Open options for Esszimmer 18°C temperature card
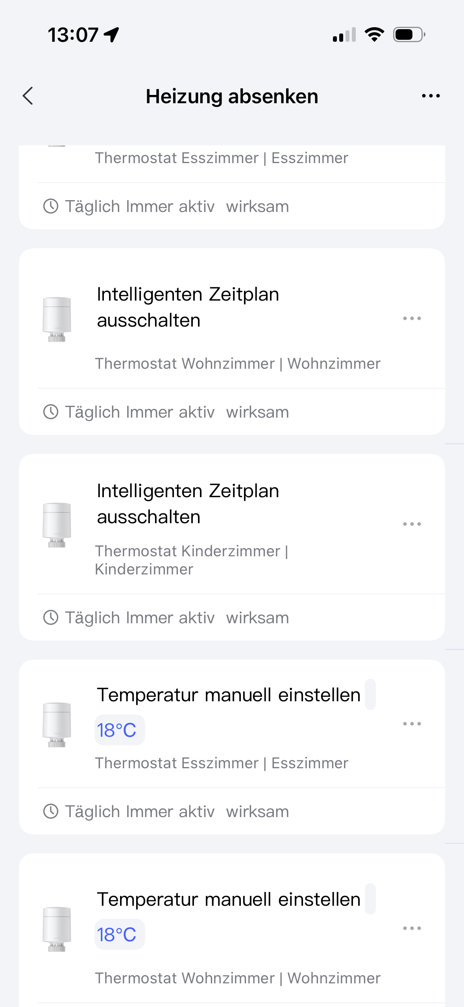 pyautogui.click(x=412, y=724)
